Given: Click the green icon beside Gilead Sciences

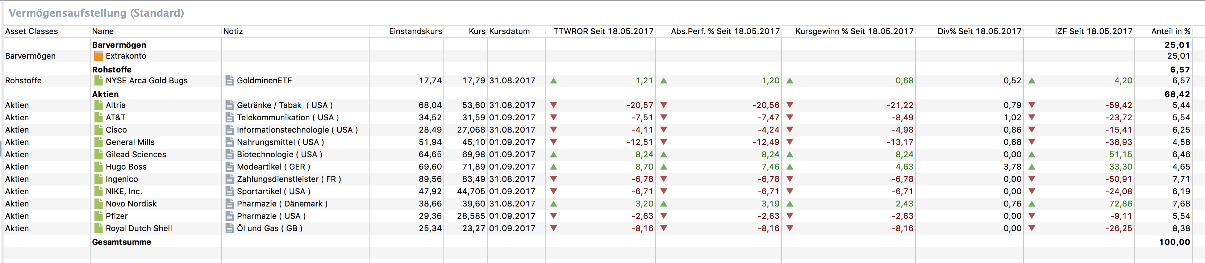Looking at the screenshot, I should pos(98,154).
